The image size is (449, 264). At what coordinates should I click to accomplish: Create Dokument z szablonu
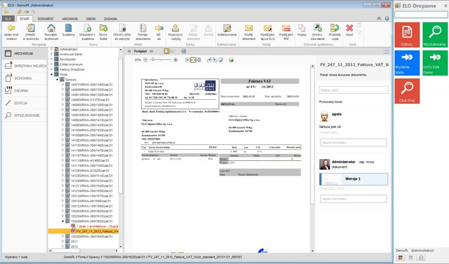click(x=87, y=32)
